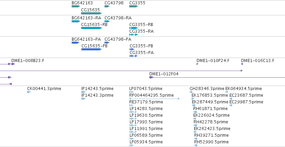
Task: Open EST RE37179.5prime
Action: 131,105
